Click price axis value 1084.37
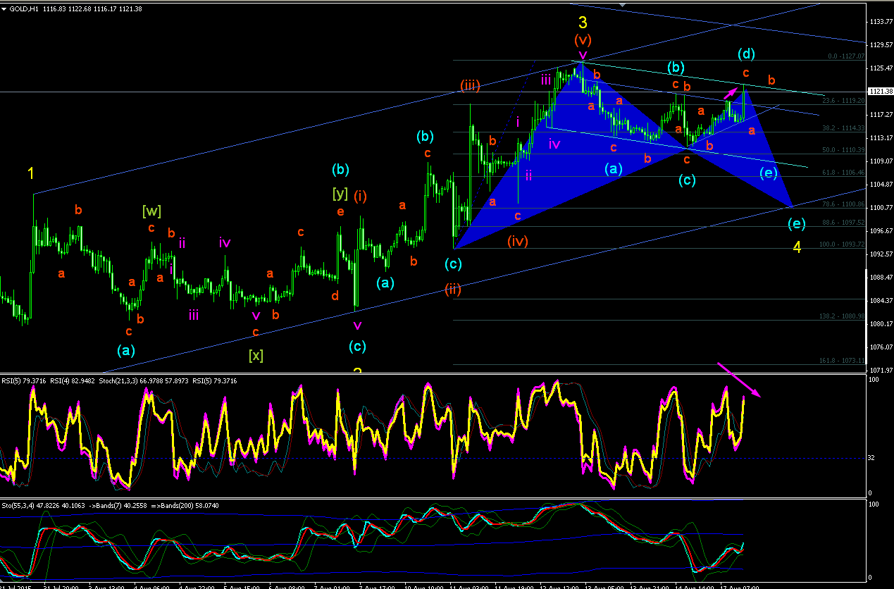 tap(881, 301)
